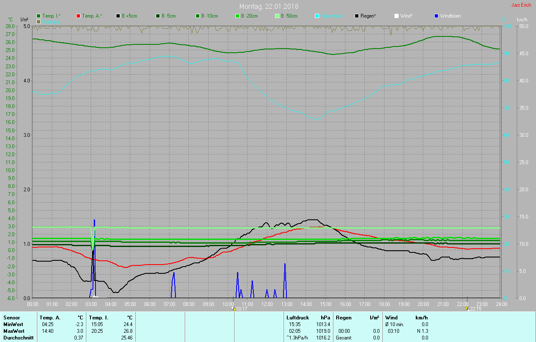This screenshot has height=342, width=536.
Task: Click the dark green Temp. I. legend swatch
Action: pos(39,16)
